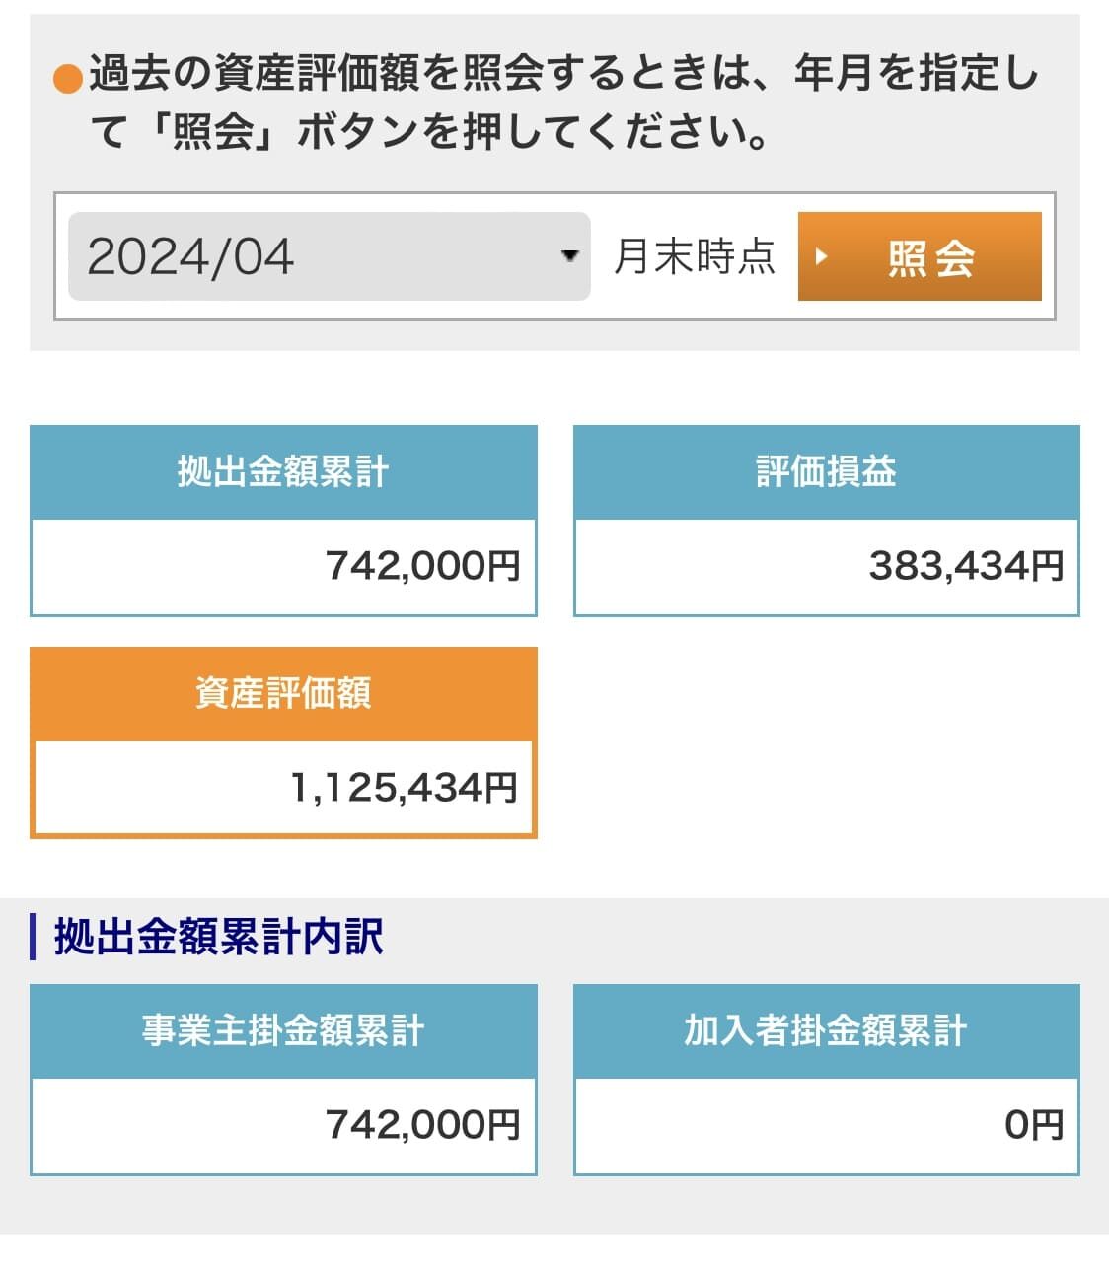
Task: Select the 加入者掛金額累計 header tile
Action: click(827, 1030)
